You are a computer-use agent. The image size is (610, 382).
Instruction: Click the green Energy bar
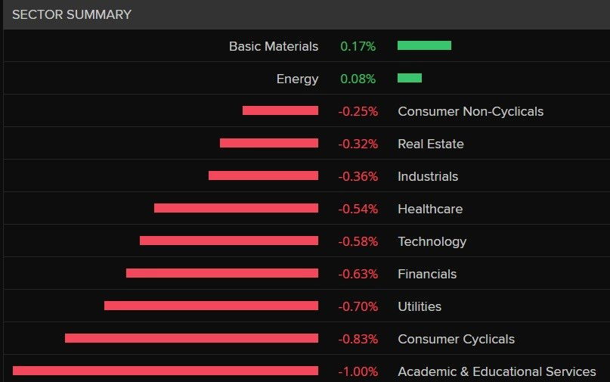pyautogui.click(x=409, y=78)
